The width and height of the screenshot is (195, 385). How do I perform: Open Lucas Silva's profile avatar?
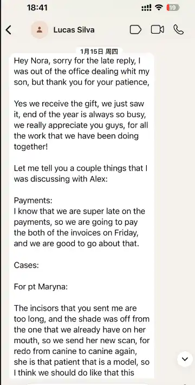[x=39, y=30]
